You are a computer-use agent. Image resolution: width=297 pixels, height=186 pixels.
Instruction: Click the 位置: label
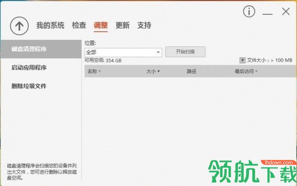90,43
